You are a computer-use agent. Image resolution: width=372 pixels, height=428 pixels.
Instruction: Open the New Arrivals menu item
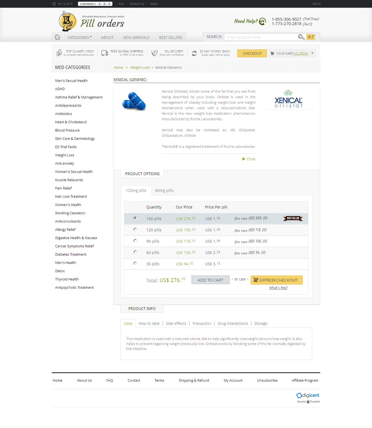pyautogui.click(x=136, y=37)
